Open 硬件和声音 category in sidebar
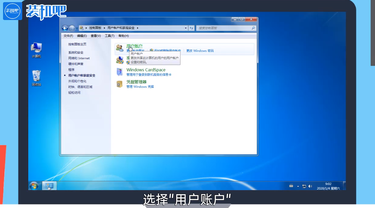 click(76, 64)
